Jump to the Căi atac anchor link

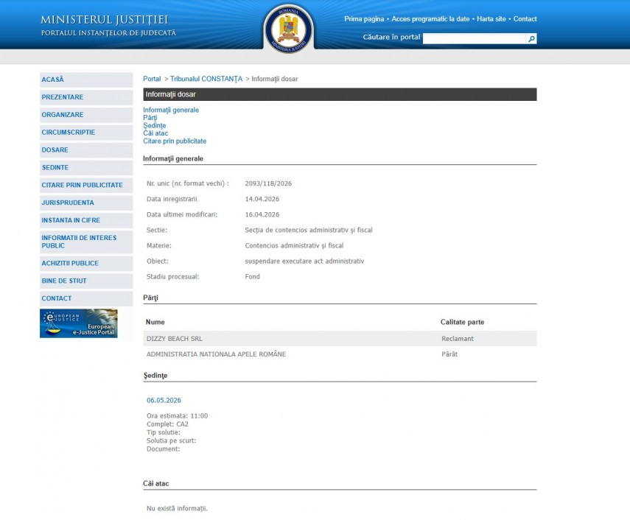[x=155, y=133]
